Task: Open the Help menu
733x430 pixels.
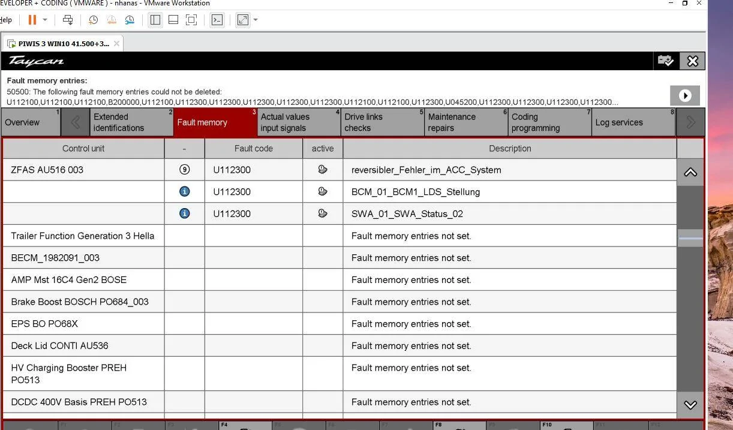Action: click(5, 20)
